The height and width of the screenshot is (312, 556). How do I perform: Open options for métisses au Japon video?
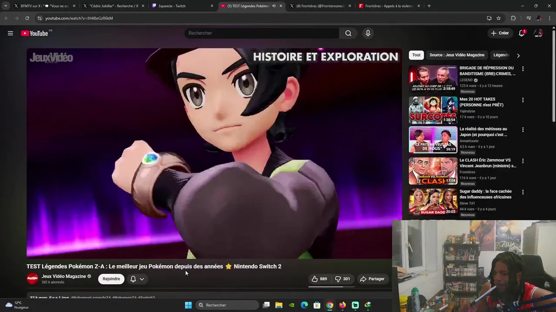(523, 130)
